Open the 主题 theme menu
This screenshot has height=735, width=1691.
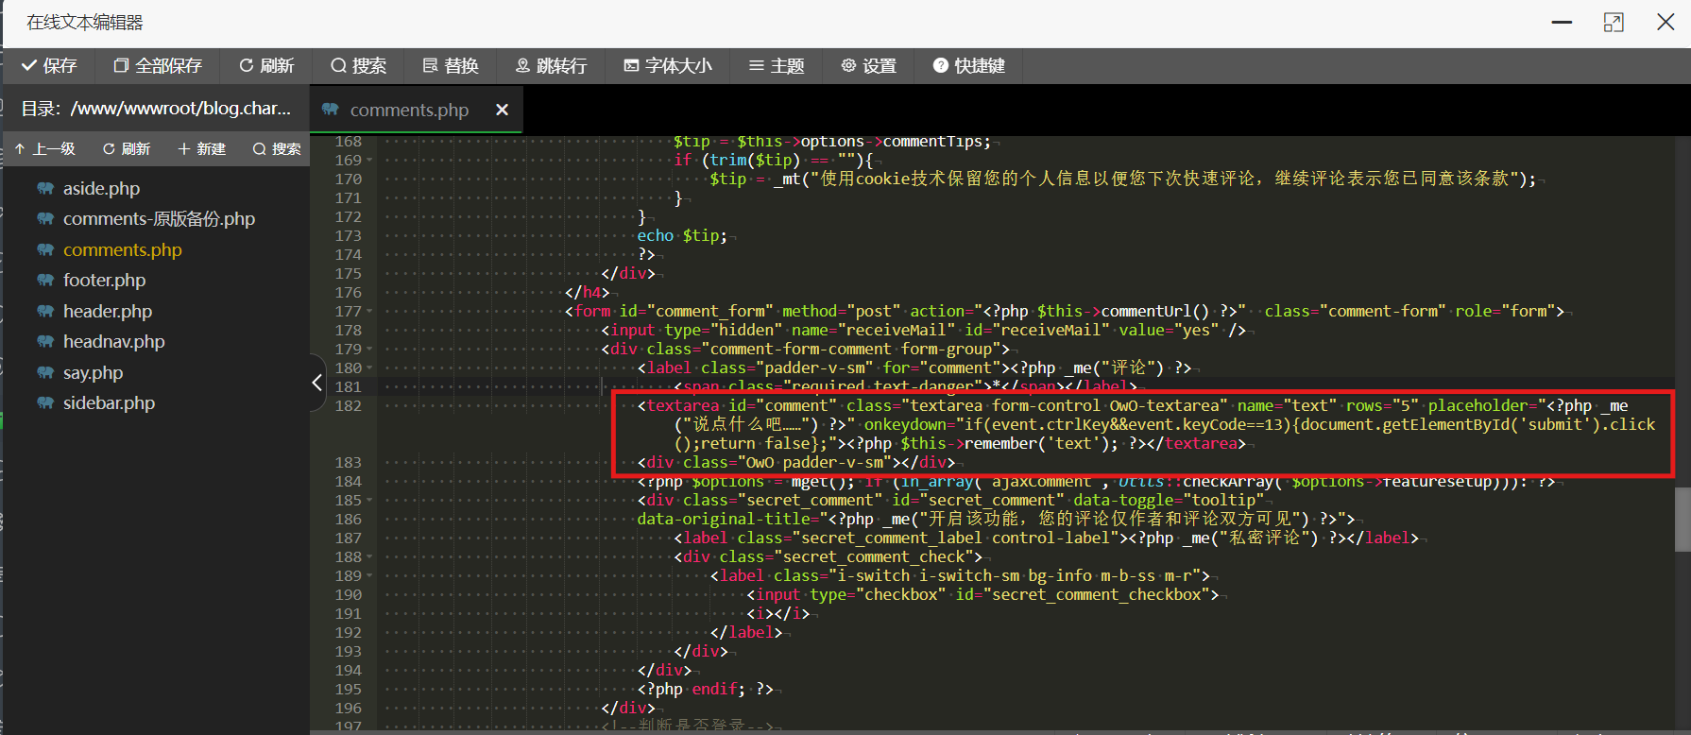pyautogui.click(x=777, y=66)
